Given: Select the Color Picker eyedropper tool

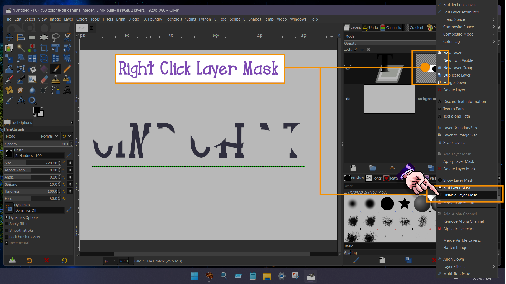Looking at the screenshot, I should (9, 100).
